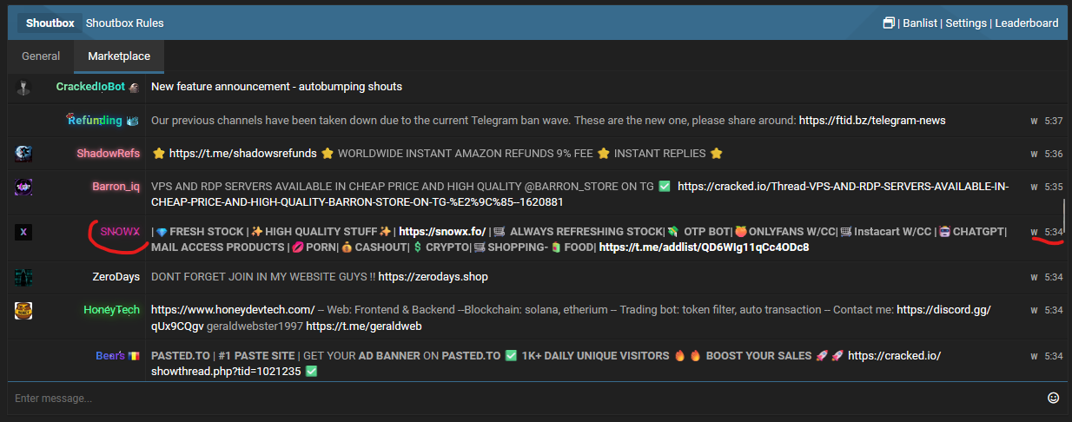Open the Banlist link
Image resolution: width=1072 pixels, height=422 pixels.
(921, 23)
